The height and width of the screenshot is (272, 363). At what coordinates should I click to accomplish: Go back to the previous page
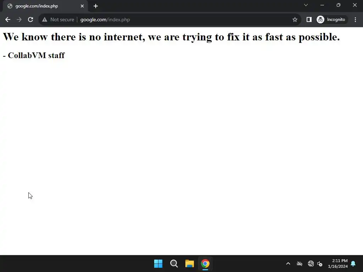(x=8, y=20)
